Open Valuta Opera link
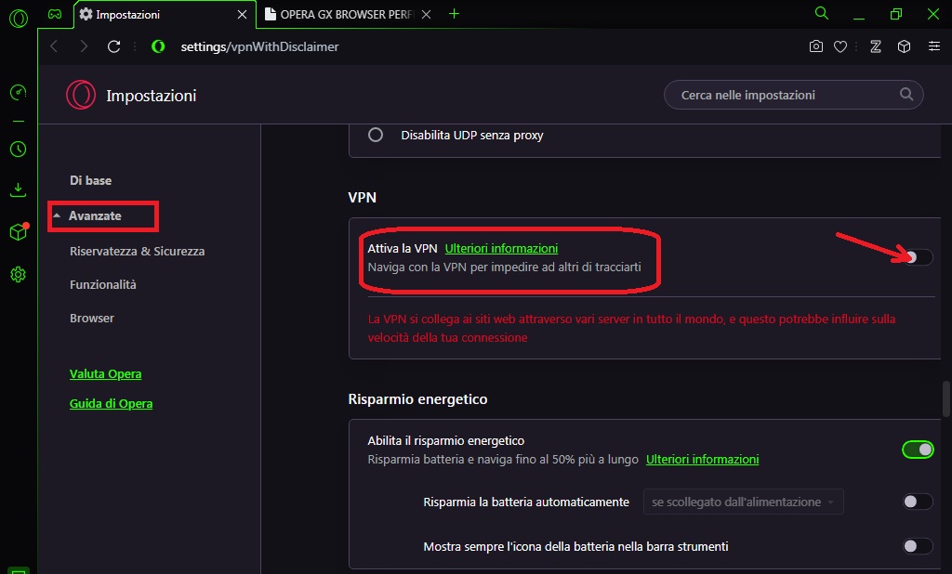 106,373
